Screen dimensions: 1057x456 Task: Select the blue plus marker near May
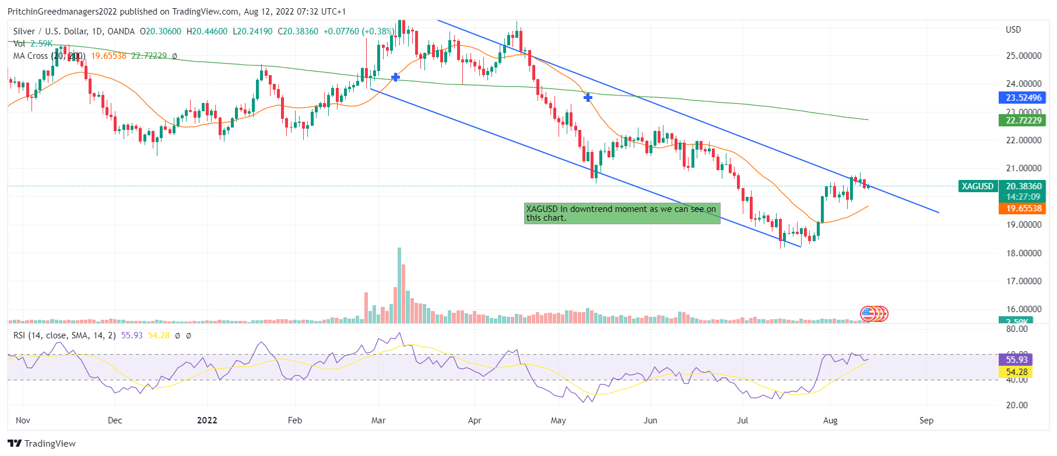click(x=588, y=98)
